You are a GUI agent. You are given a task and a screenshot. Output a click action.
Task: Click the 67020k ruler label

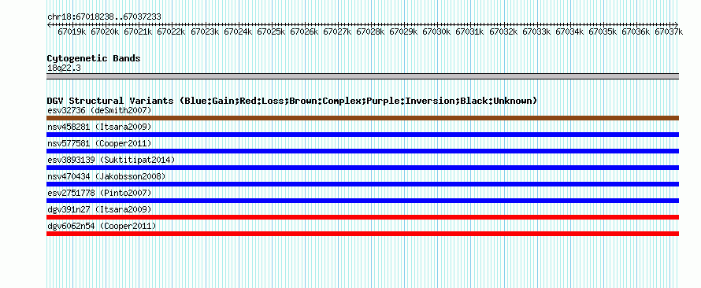(x=105, y=31)
